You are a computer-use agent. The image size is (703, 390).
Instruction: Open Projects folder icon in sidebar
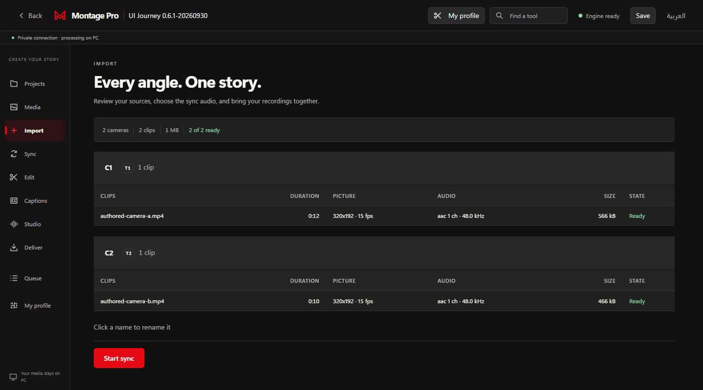coord(14,84)
